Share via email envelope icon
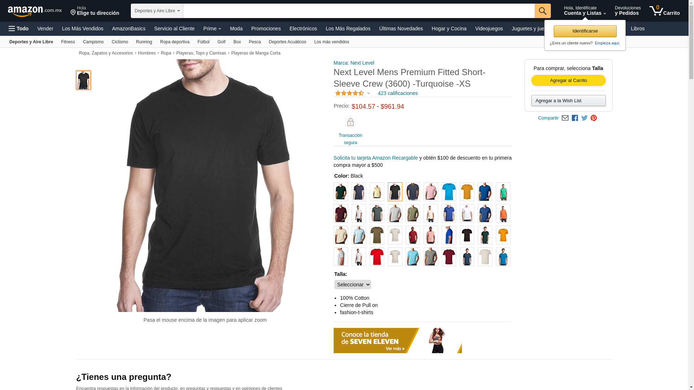 coord(565,118)
